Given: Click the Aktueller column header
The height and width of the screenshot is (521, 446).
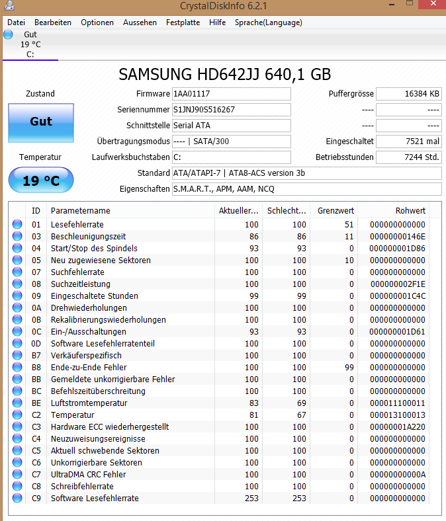Looking at the screenshot, I should (x=238, y=211).
